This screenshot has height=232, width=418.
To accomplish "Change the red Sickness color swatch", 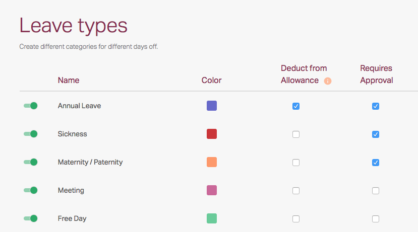I will click(212, 134).
